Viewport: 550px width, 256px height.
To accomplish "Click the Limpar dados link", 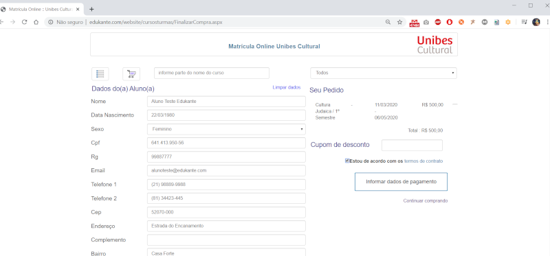I will tap(287, 87).
